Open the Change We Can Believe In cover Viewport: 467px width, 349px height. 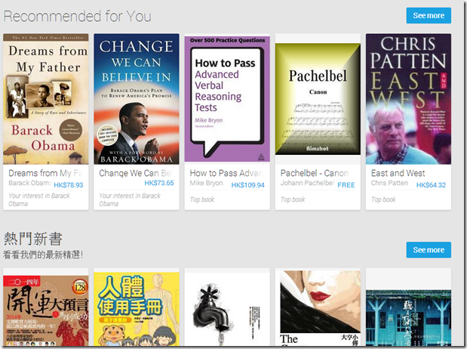pyautogui.click(x=137, y=99)
